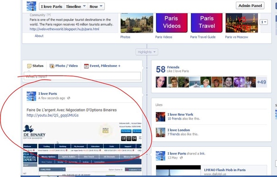Click the I love Paris post author name
277x177 pixels.
point(48,94)
